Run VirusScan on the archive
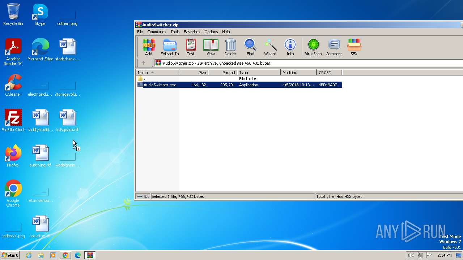This screenshot has width=463, height=260. click(313, 47)
